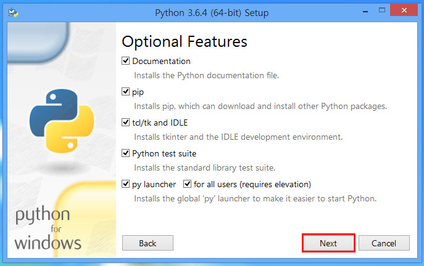Click the Optional Features heading
424x266 pixels.
[185, 41]
